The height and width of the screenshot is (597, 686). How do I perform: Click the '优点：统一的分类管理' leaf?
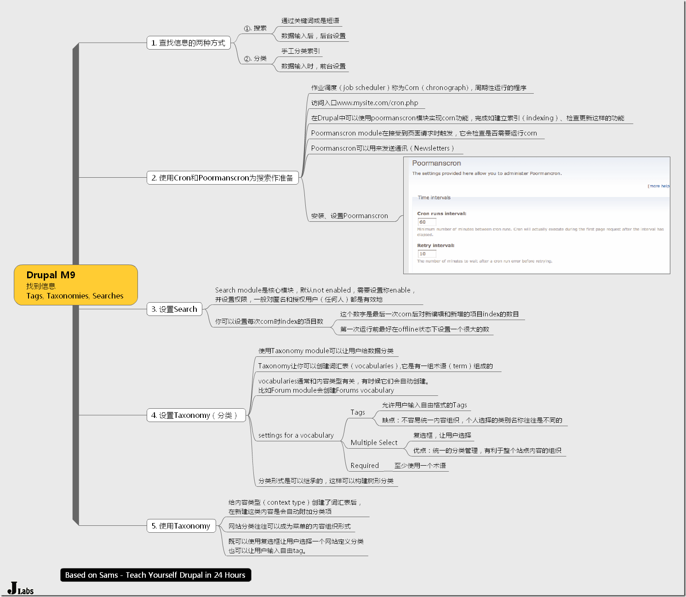click(x=487, y=451)
